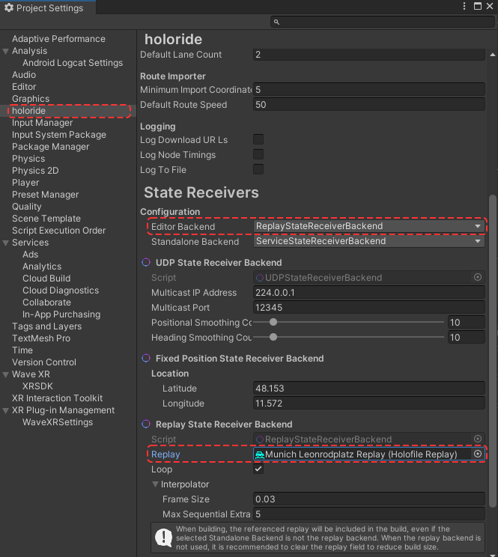Open Input Manager settings
Screen dimensions: 498x557
click(42, 123)
